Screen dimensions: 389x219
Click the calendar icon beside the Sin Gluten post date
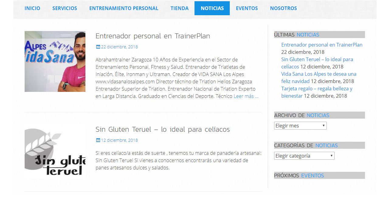tap(98, 140)
